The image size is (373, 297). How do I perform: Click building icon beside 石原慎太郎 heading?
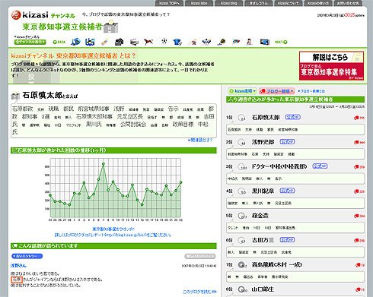point(15,96)
